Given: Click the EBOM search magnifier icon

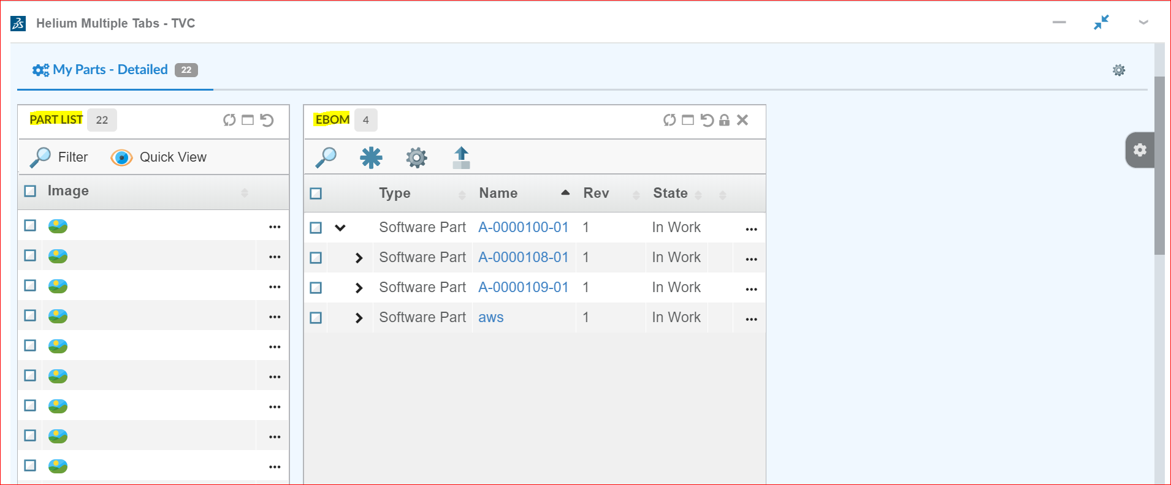Looking at the screenshot, I should 326,157.
